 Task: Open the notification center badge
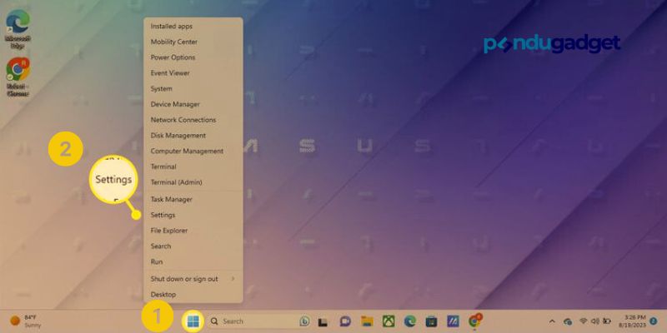654,321
